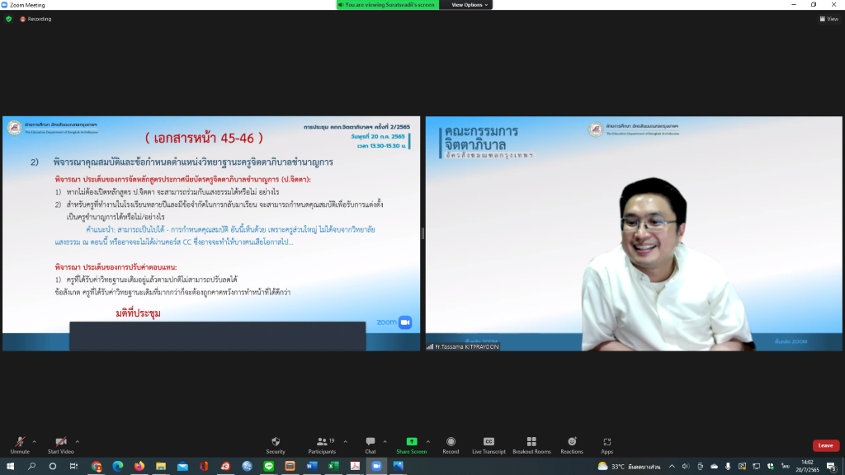Expand the arrow beside Share Screen
The width and height of the screenshot is (845, 475).
pos(428,442)
